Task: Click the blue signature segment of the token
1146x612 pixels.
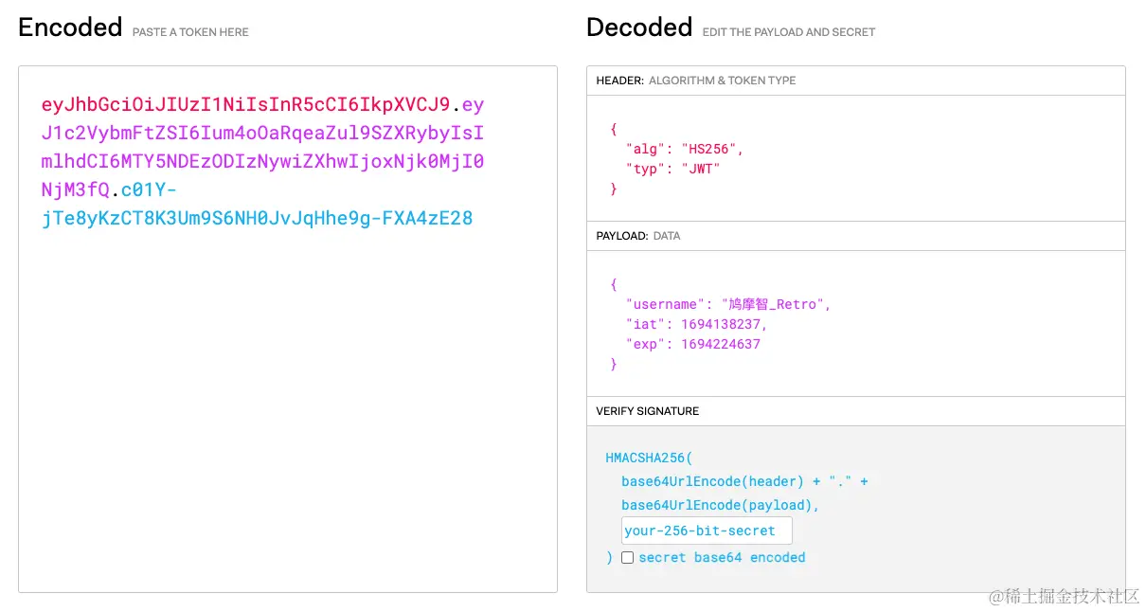Action: pyautogui.click(x=257, y=205)
